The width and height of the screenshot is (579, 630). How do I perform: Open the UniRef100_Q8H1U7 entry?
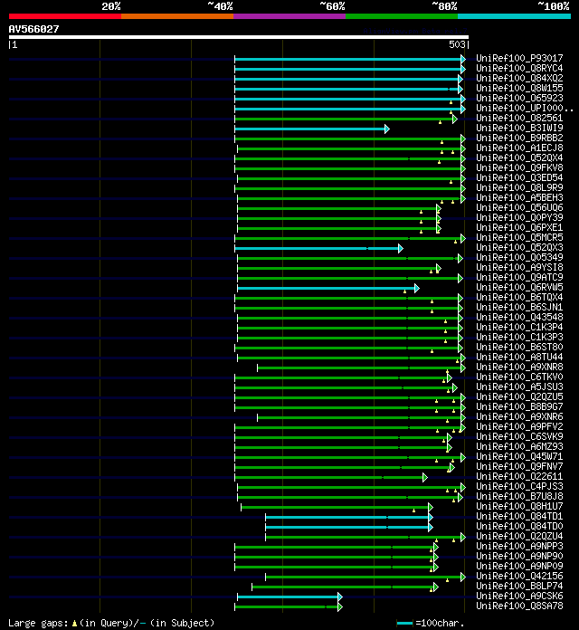click(x=519, y=507)
